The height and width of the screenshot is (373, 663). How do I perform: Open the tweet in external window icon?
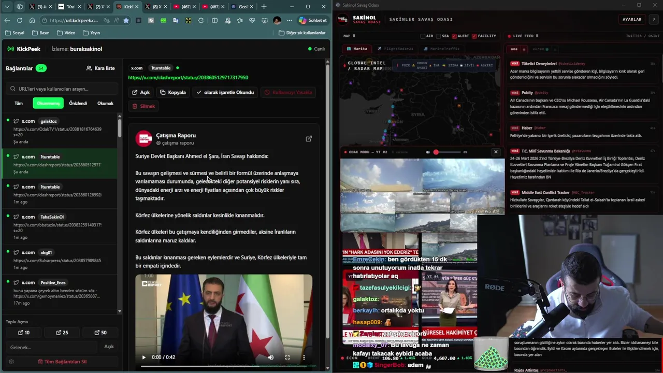(309, 139)
